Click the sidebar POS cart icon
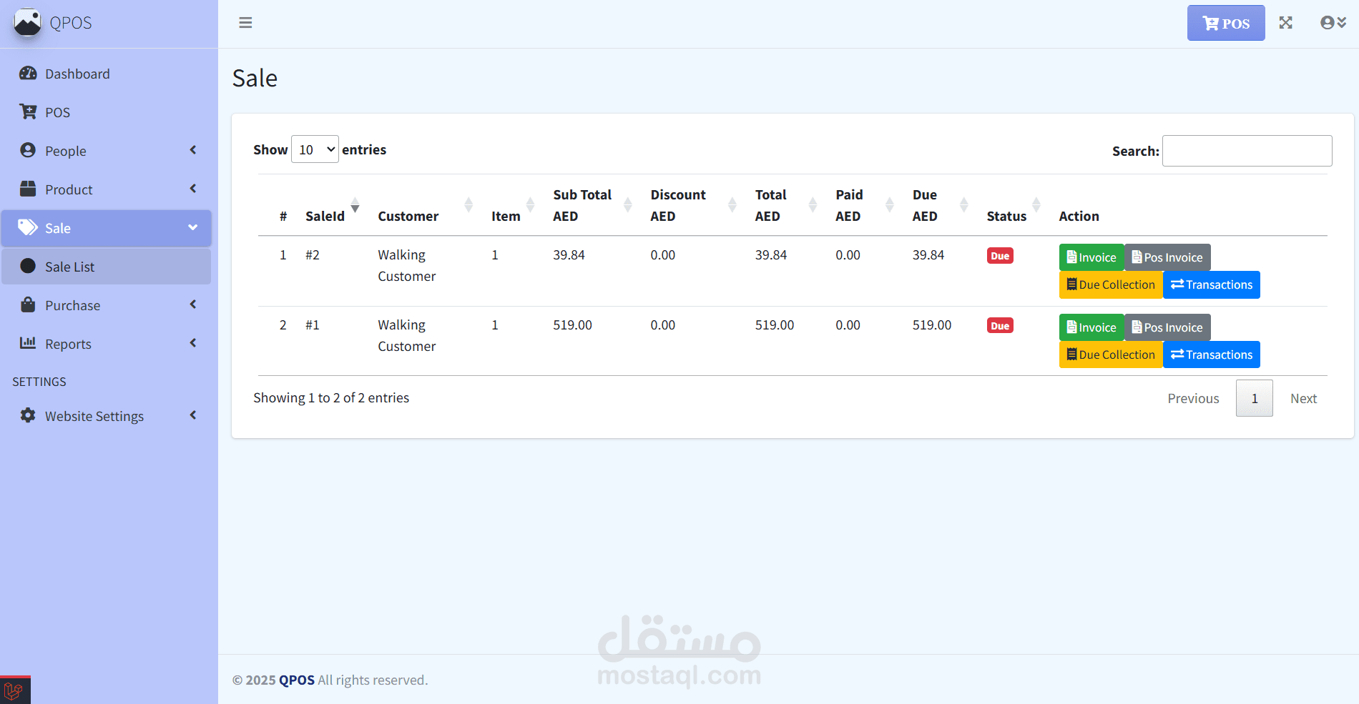This screenshot has width=1359, height=704. [28, 111]
